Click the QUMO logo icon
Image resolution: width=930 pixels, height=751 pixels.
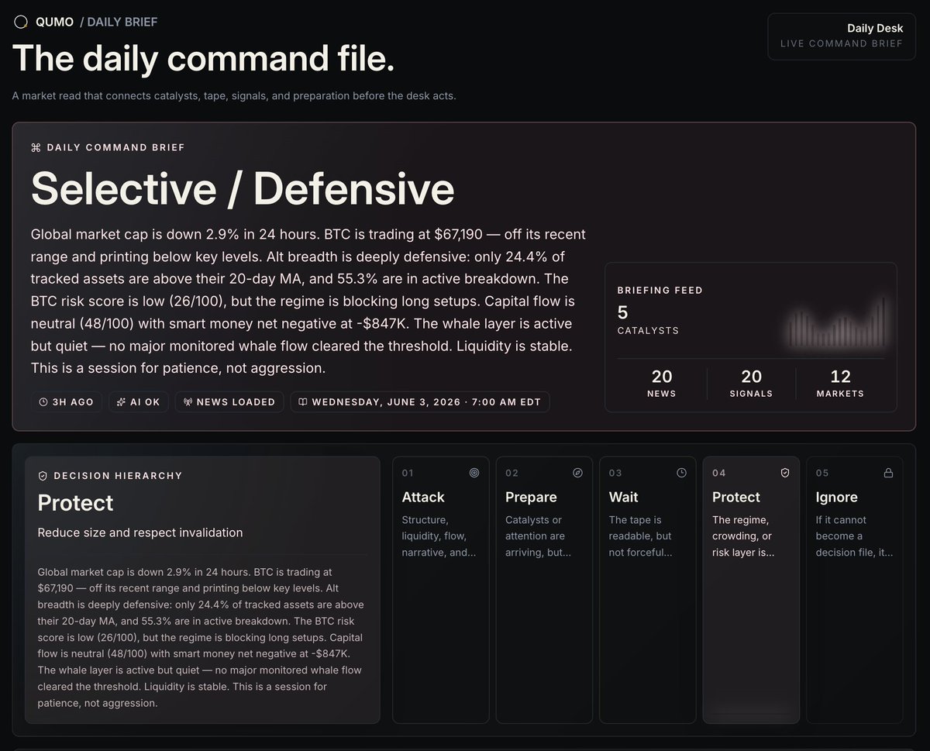[x=21, y=22]
